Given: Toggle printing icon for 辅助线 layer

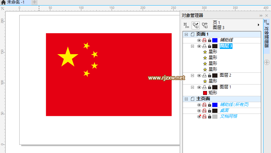Looking at the screenshot, I should pyautogui.click(x=204, y=40).
